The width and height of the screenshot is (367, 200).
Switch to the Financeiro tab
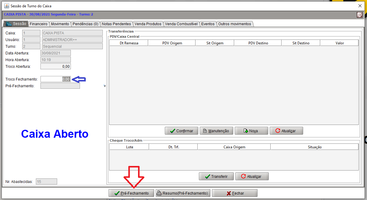39,24
